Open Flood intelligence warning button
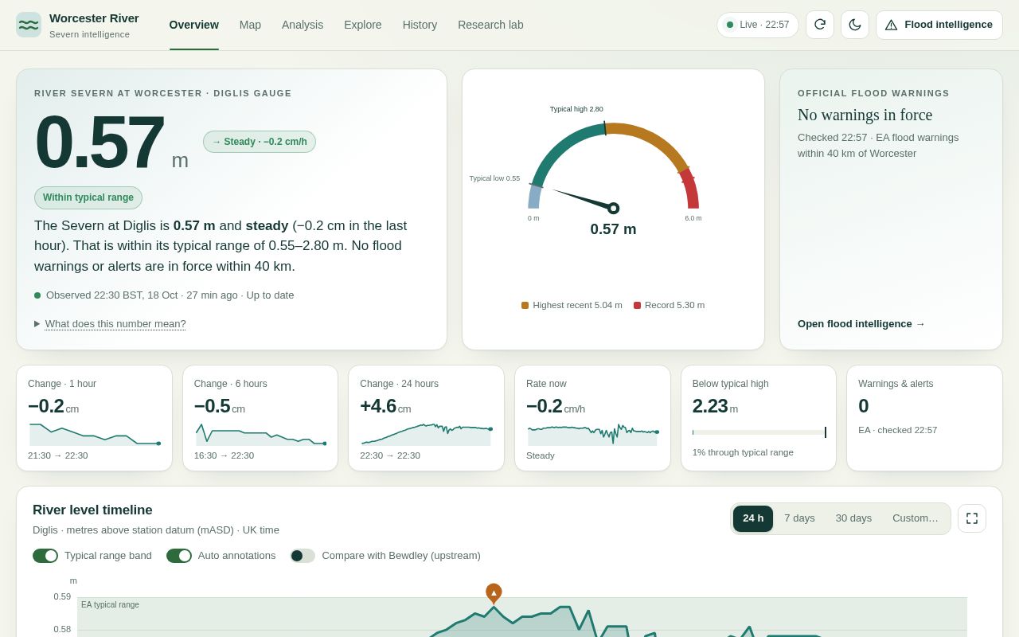The height and width of the screenshot is (637, 1019). 939,25
